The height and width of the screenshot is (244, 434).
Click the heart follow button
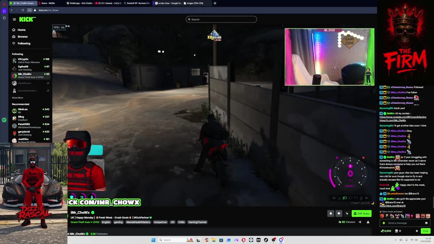(x=339, y=213)
